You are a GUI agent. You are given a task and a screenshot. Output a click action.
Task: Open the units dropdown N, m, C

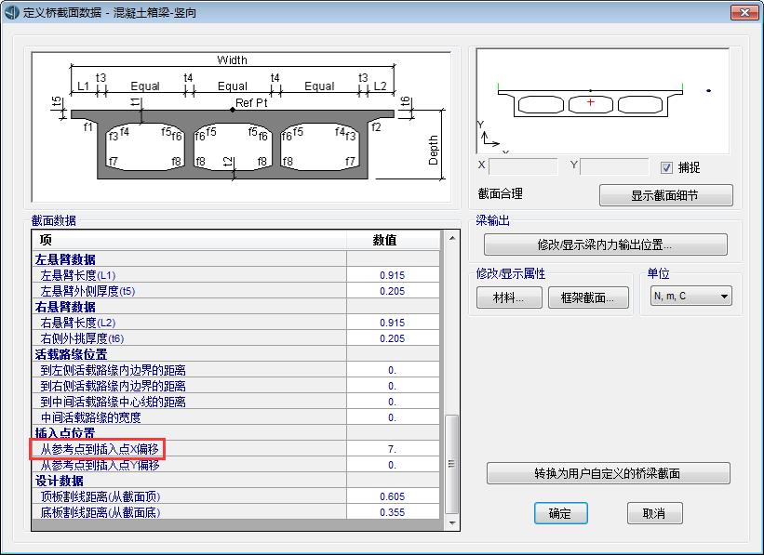691,297
